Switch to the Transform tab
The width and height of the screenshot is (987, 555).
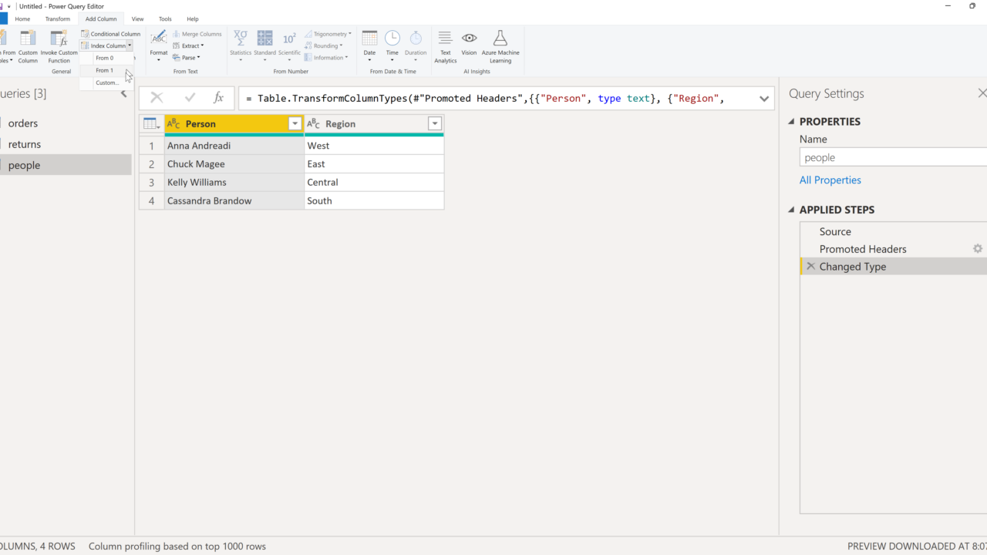57,18
